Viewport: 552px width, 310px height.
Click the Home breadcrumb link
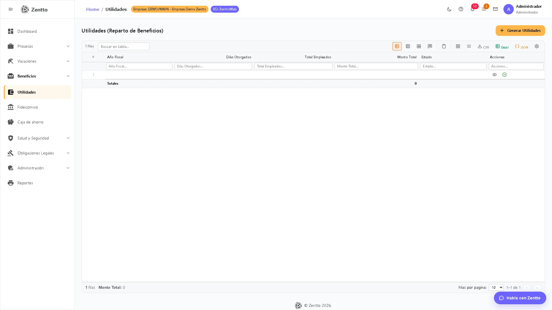click(x=93, y=9)
